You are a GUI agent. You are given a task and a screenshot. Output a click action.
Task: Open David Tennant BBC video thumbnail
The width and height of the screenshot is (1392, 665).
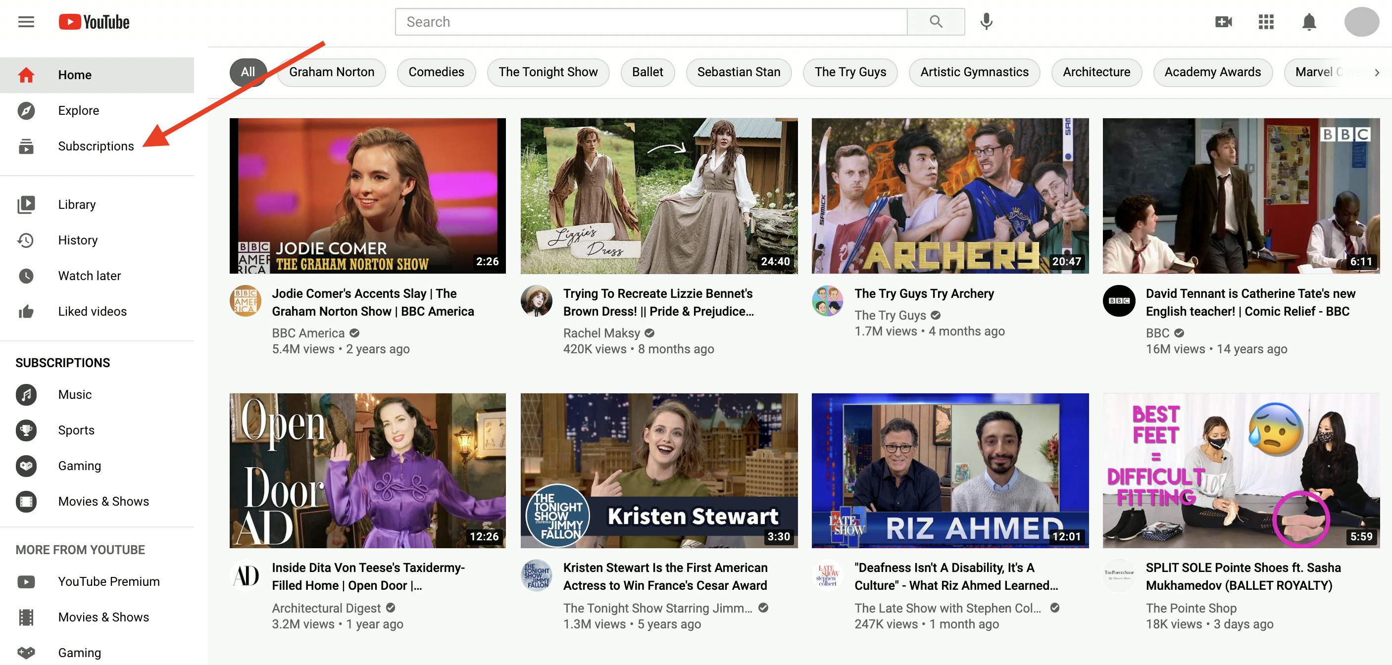point(1241,195)
